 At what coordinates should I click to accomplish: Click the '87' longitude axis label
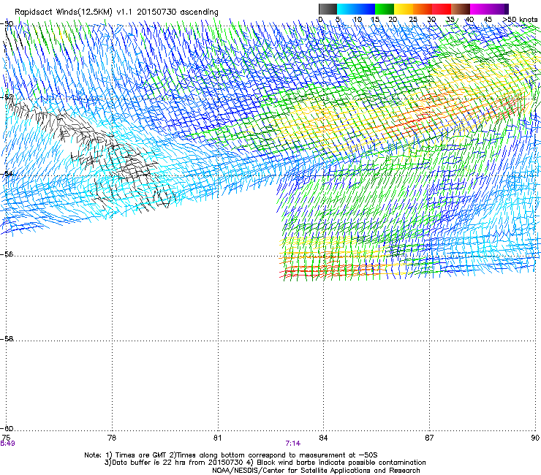(x=429, y=438)
